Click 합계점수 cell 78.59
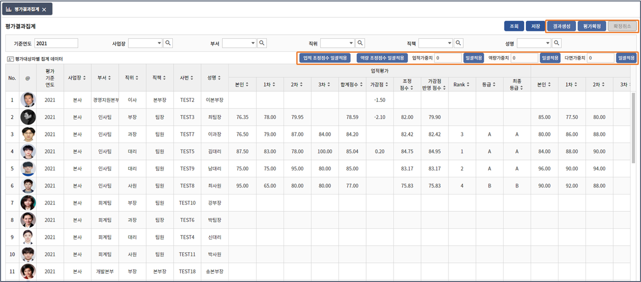This screenshot has width=641, height=282. click(352, 117)
